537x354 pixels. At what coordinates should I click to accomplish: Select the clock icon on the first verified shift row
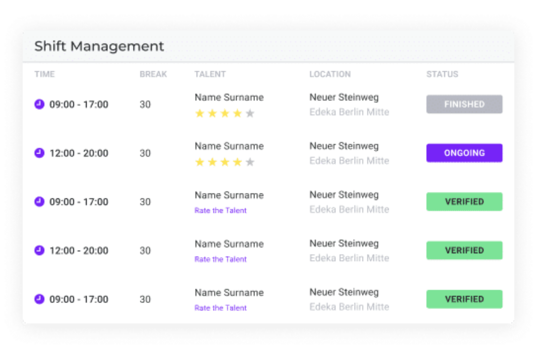pos(39,201)
